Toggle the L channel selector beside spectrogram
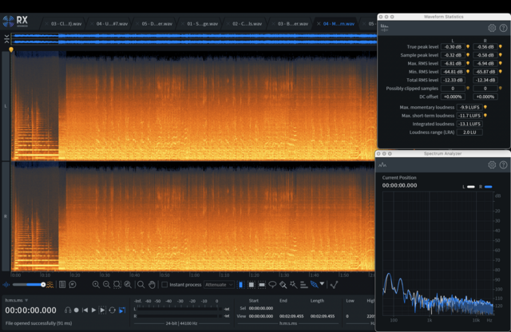Image resolution: width=511 pixels, height=332 pixels. [x=6, y=106]
